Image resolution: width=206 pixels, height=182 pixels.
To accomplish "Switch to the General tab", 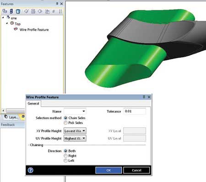I will 33,104.
